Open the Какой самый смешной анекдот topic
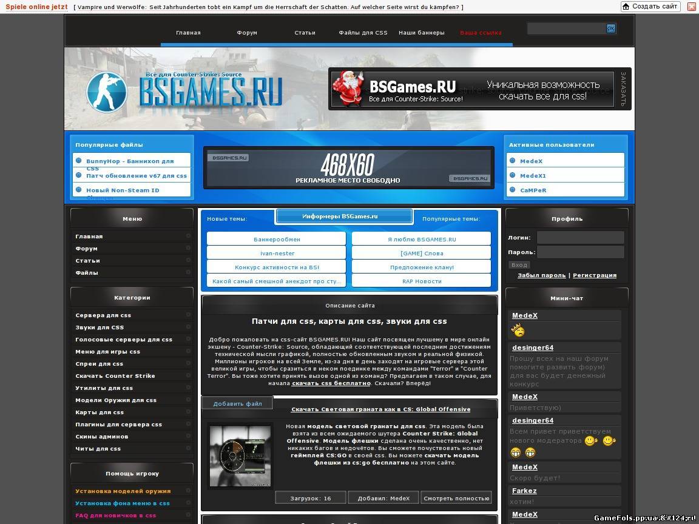Viewport: 699px width, 524px height. pos(277,281)
